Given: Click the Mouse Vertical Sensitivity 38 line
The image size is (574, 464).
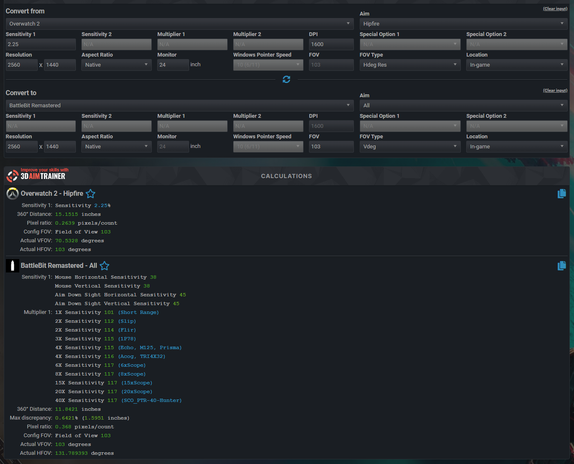Looking at the screenshot, I should click(102, 286).
